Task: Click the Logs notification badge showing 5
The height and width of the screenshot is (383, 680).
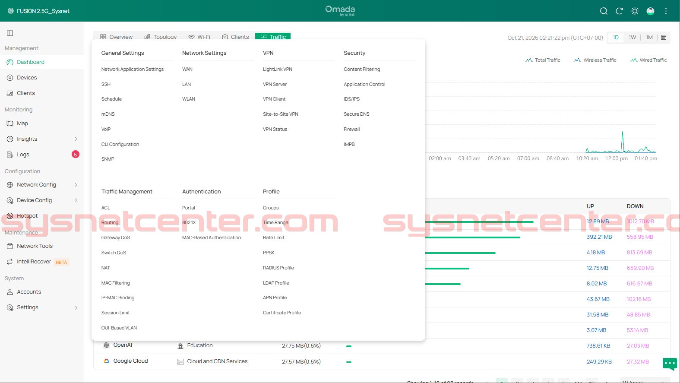Action: [75, 154]
